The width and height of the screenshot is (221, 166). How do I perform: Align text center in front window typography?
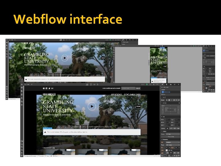coord(171,153)
